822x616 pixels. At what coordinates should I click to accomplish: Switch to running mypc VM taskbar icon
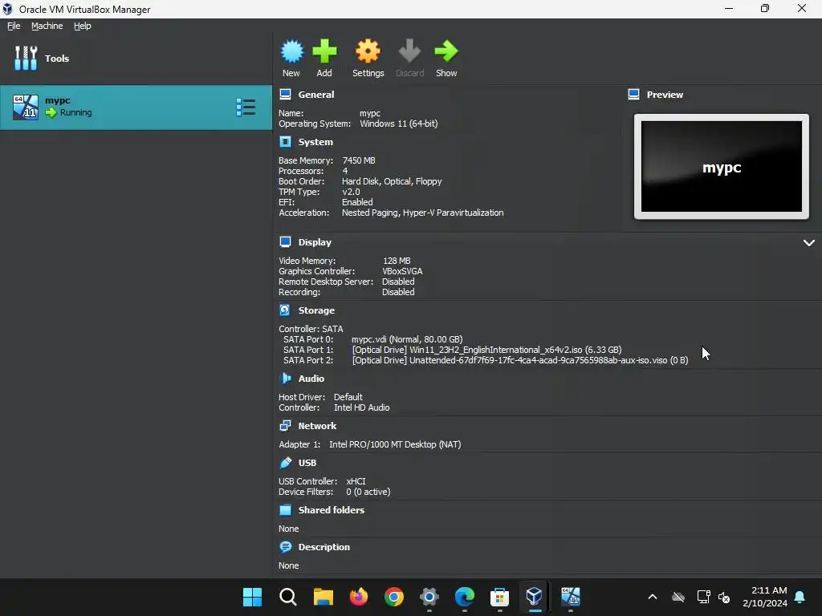[x=571, y=597]
